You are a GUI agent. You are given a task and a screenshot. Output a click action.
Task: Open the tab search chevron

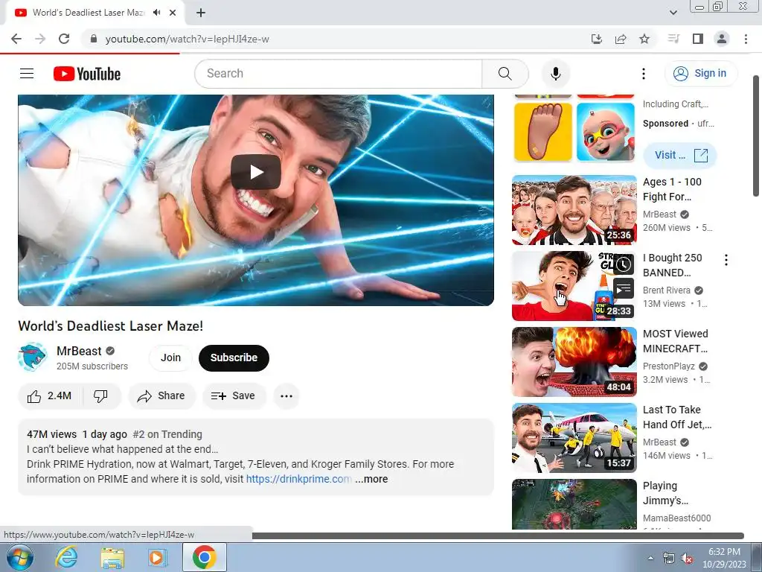[673, 13]
